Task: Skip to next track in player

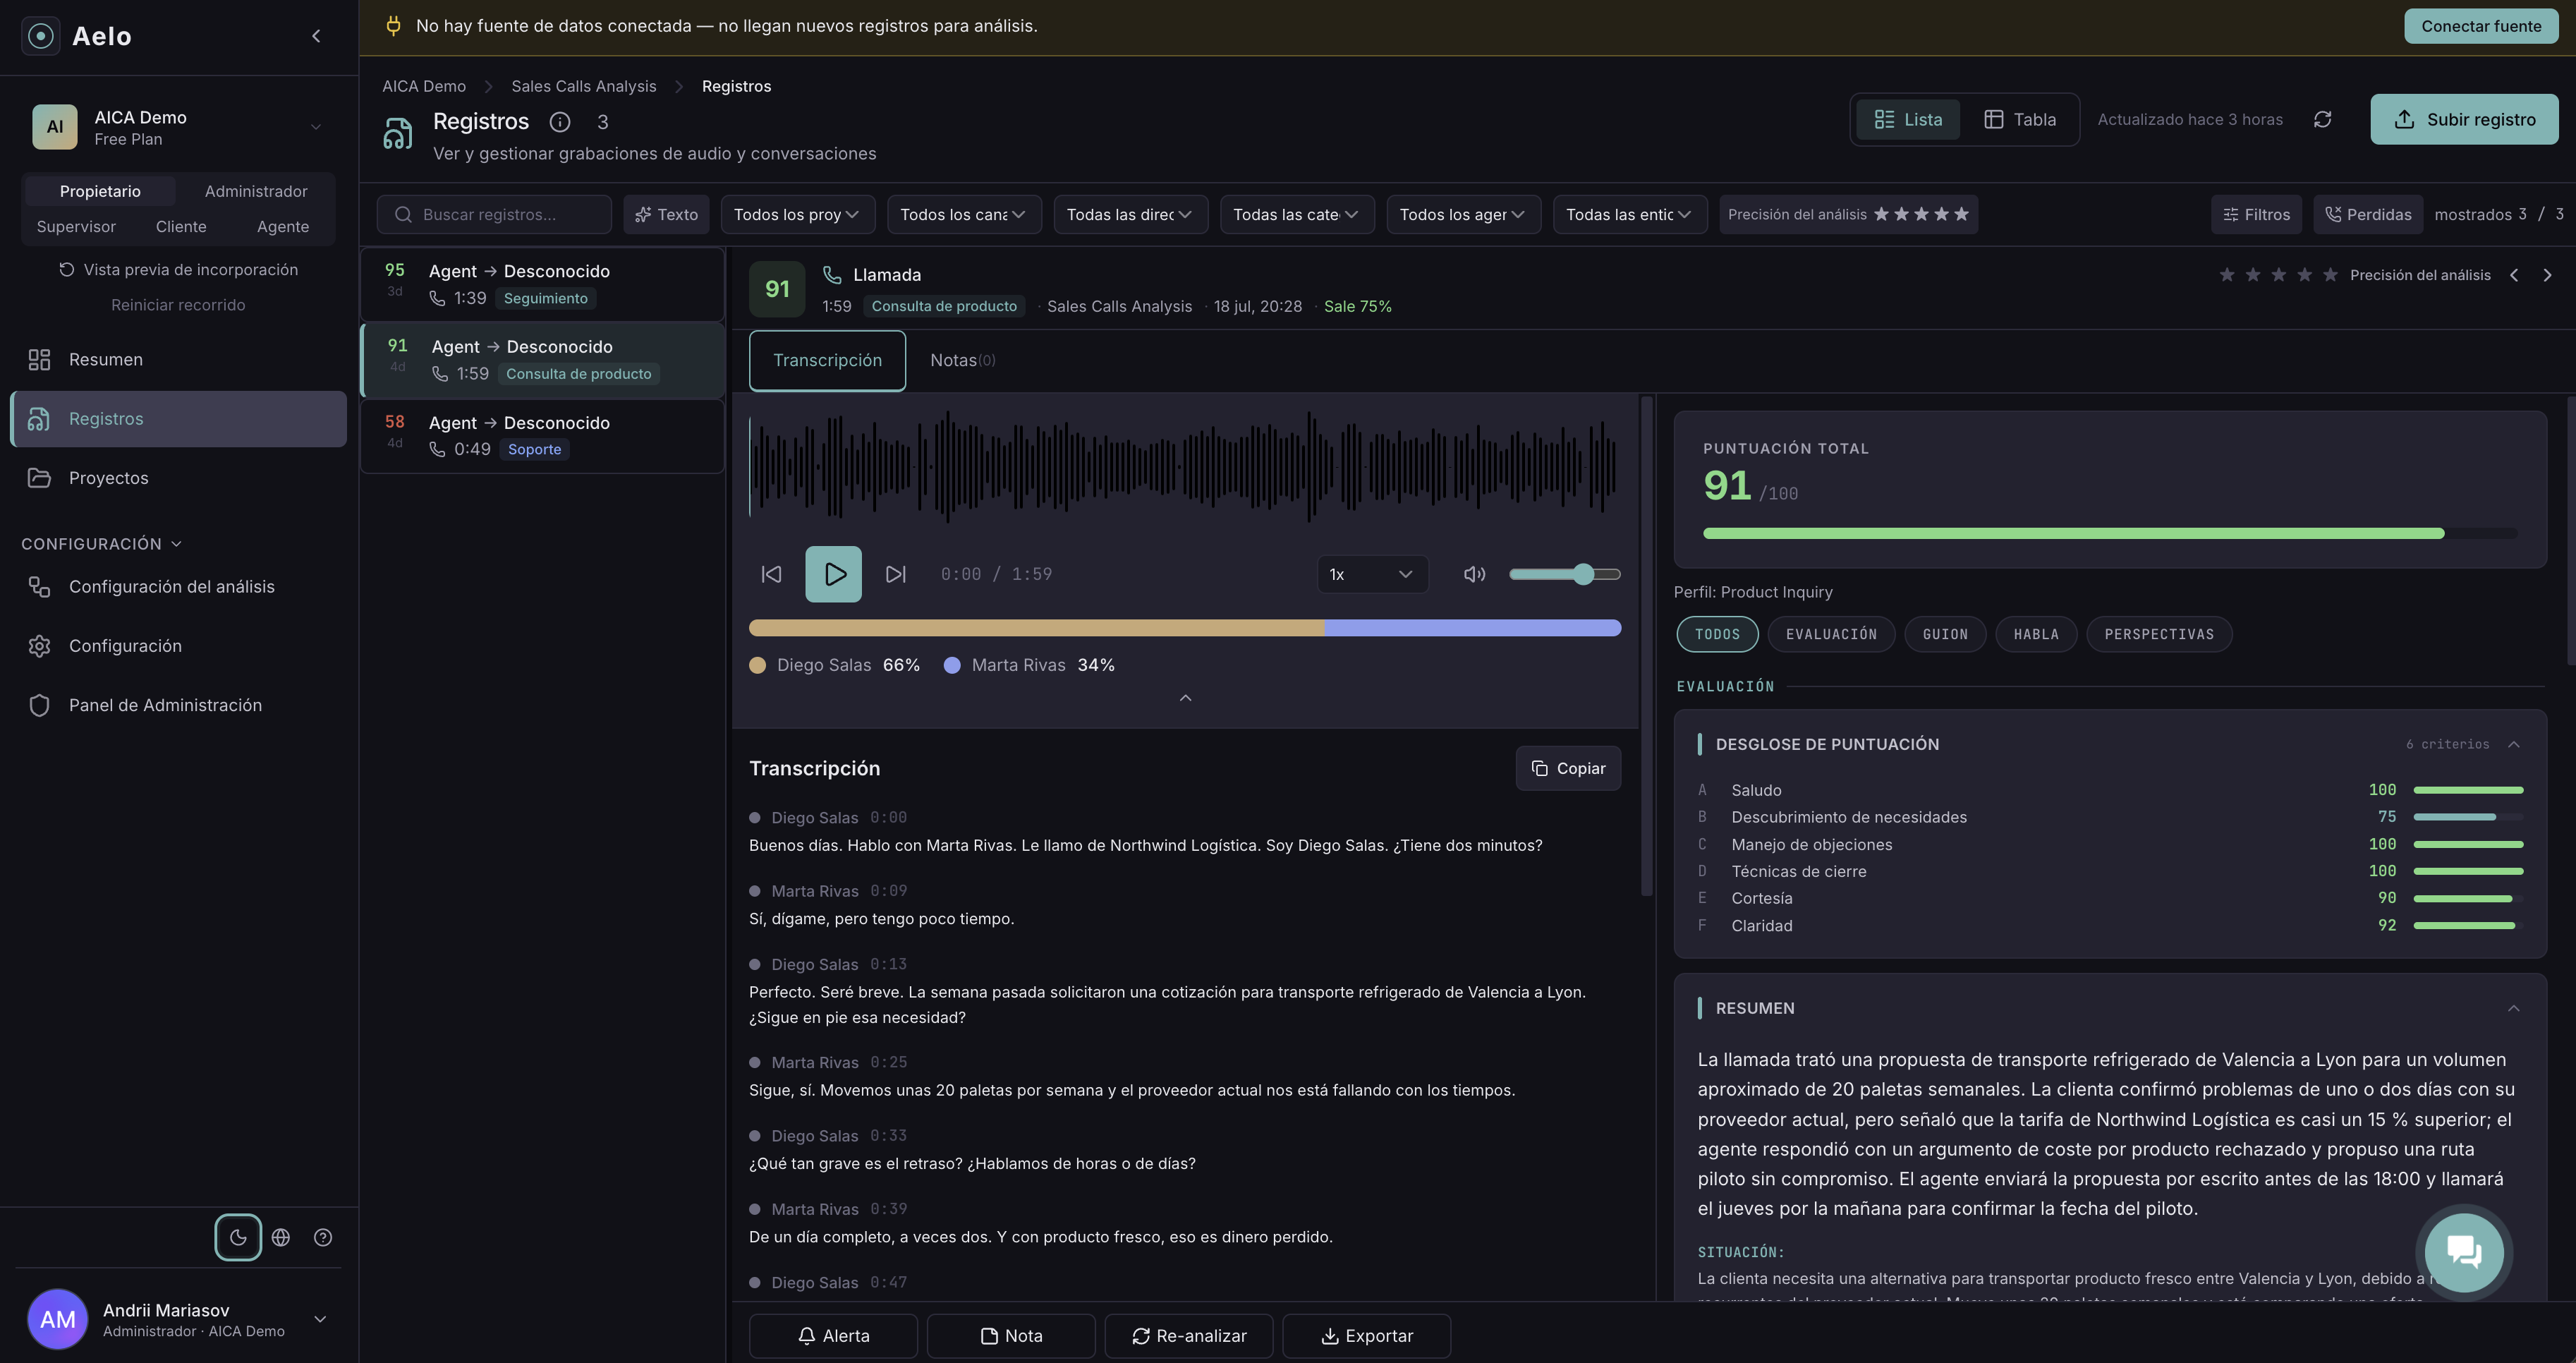Action: pos(895,574)
